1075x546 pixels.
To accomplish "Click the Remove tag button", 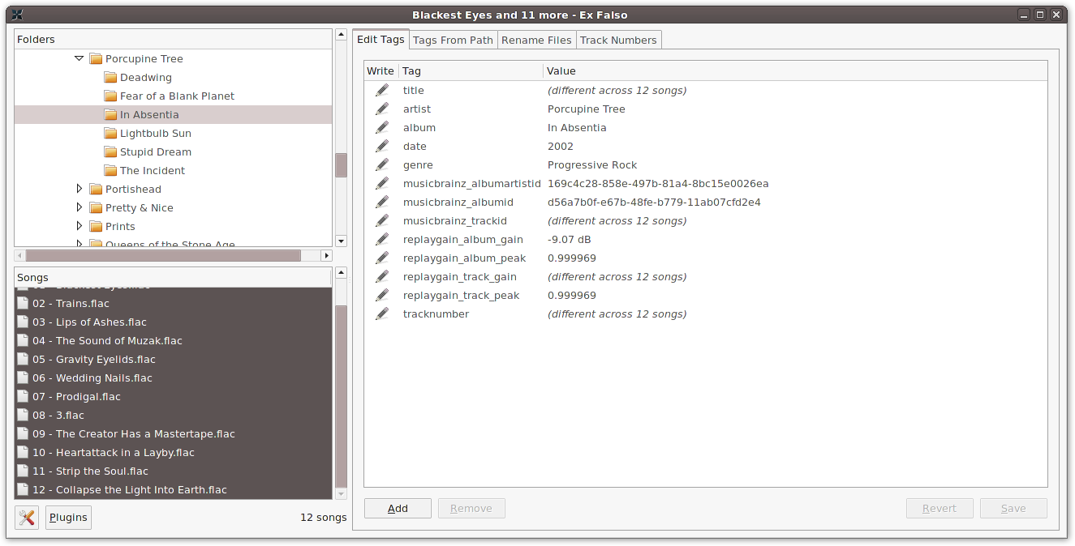I will tap(471, 508).
